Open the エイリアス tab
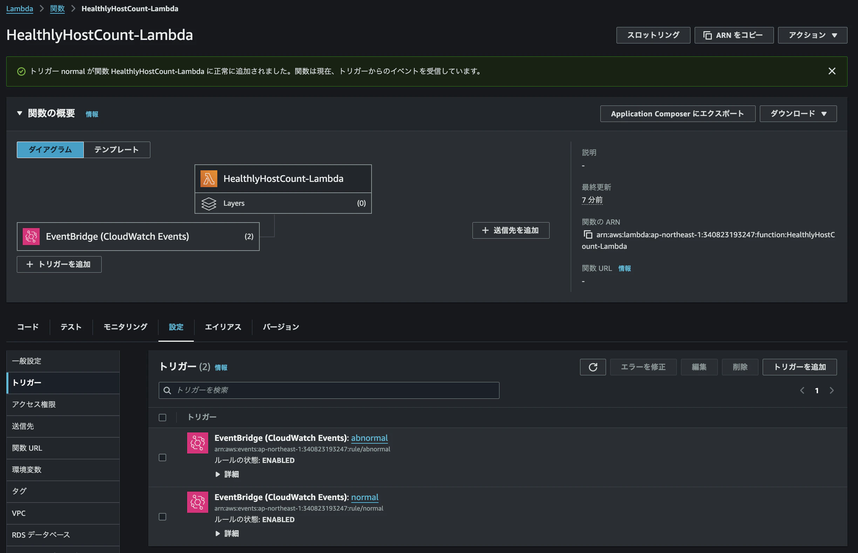Image resolution: width=858 pixels, height=553 pixels. click(223, 327)
